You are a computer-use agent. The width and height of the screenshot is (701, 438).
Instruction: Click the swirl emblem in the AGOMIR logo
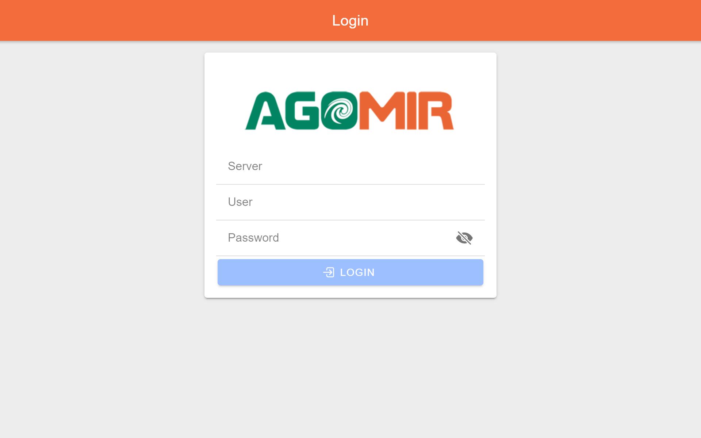coord(340,111)
